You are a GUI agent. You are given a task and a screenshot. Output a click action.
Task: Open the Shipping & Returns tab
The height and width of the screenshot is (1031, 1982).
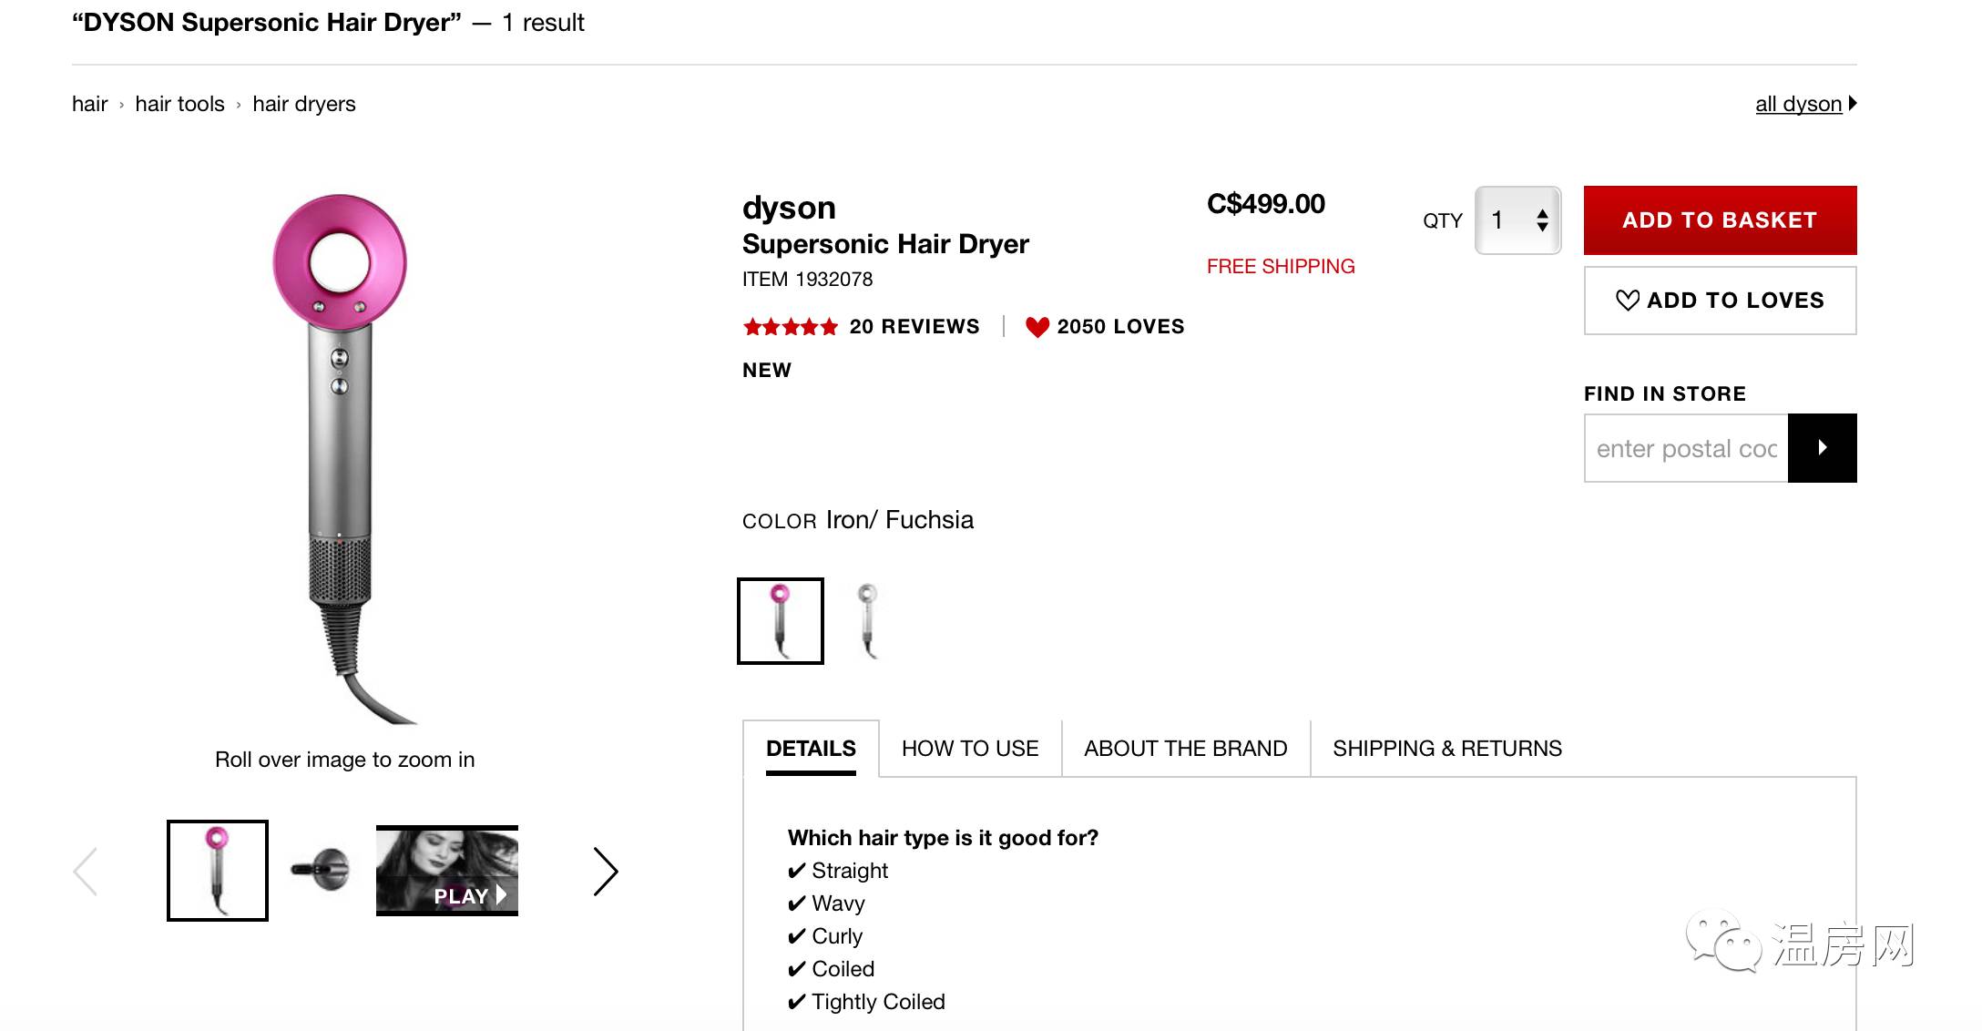click(1446, 749)
